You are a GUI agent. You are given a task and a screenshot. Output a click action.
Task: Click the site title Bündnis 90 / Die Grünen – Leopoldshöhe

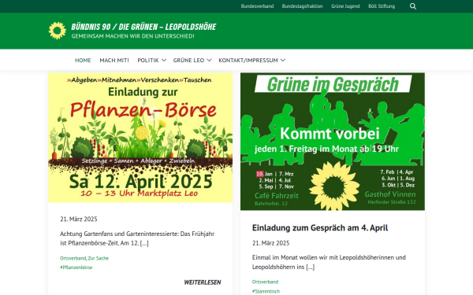[x=143, y=27]
